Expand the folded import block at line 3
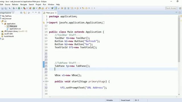The width and height of the screenshot is (182, 102). click(x=48, y=22)
